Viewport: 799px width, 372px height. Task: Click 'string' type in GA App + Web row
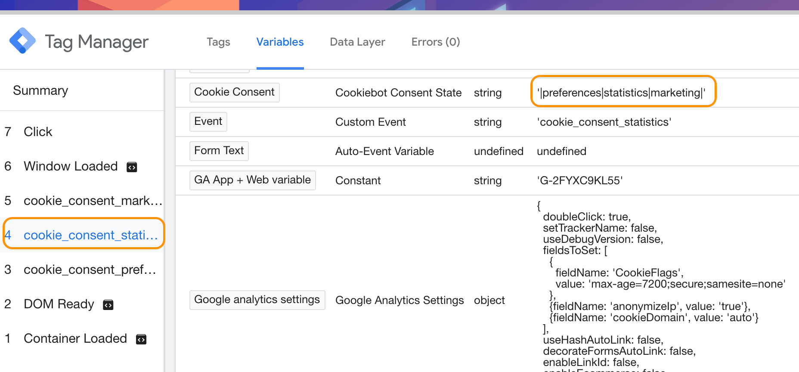click(x=488, y=180)
